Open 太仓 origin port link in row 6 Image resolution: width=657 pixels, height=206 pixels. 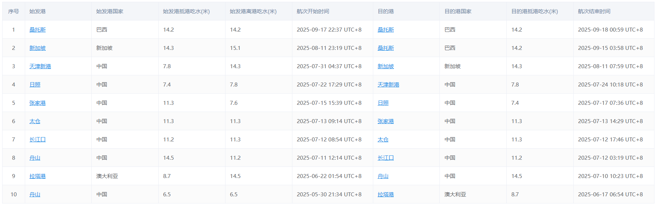click(x=35, y=121)
